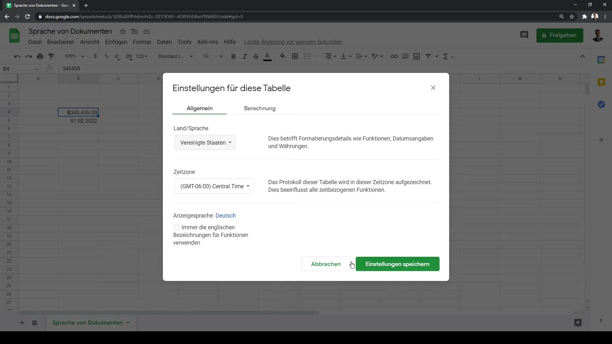Image resolution: width=612 pixels, height=344 pixels.
Task: Click the create filter icon
Action: click(428, 56)
